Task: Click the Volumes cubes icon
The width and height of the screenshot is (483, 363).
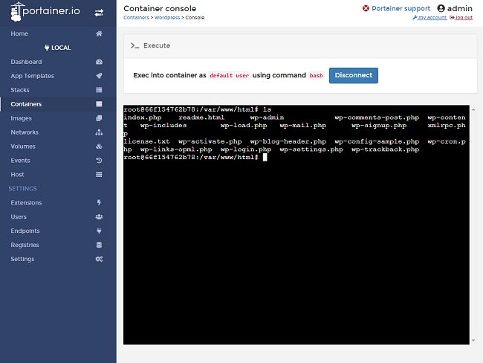Action: (99, 147)
